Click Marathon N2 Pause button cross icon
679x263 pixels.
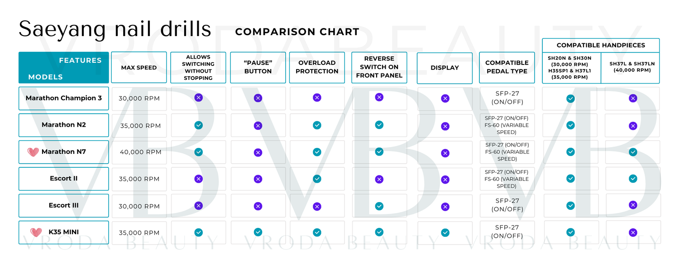(x=258, y=126)
